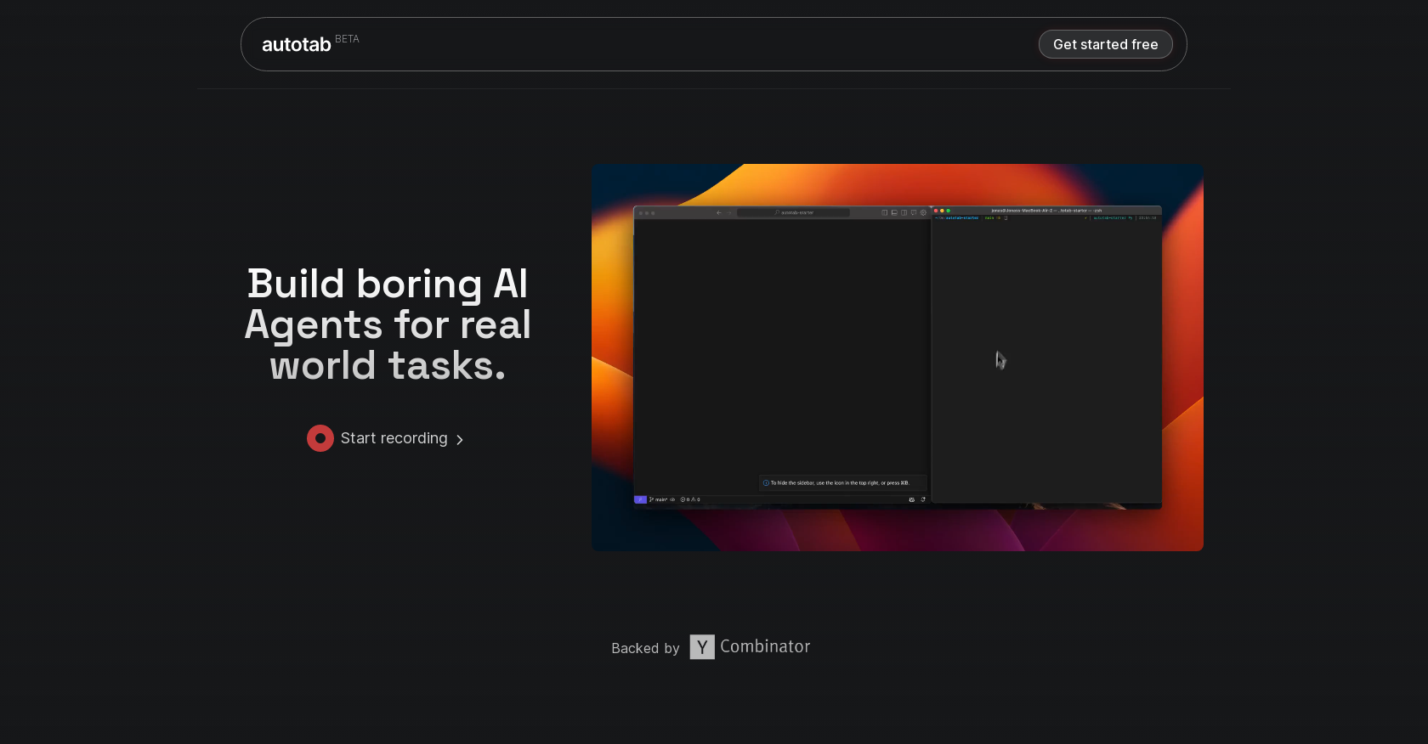The image size is (1428, 744).
Task: Click the chevron arrow after Start recording
Action: click(460, 440)
